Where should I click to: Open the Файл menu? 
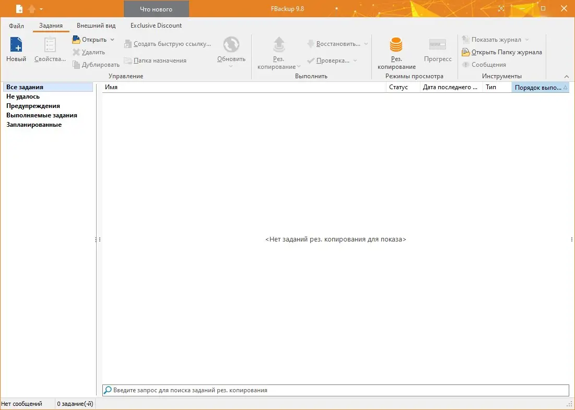(17, 25)
